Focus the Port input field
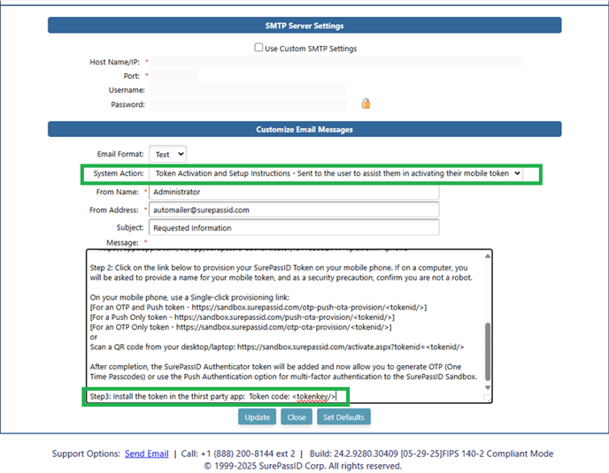Screen dimensions: 609x473 [174, 76]
